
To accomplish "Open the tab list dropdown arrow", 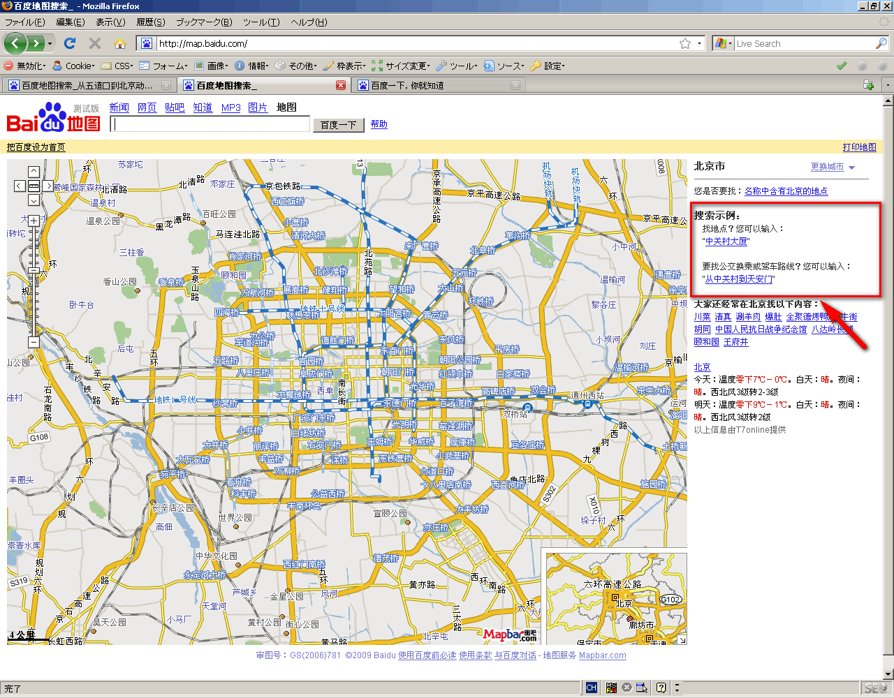I will point(887,85).
